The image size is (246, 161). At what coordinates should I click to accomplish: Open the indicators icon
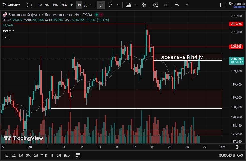[x=129, y=5]
